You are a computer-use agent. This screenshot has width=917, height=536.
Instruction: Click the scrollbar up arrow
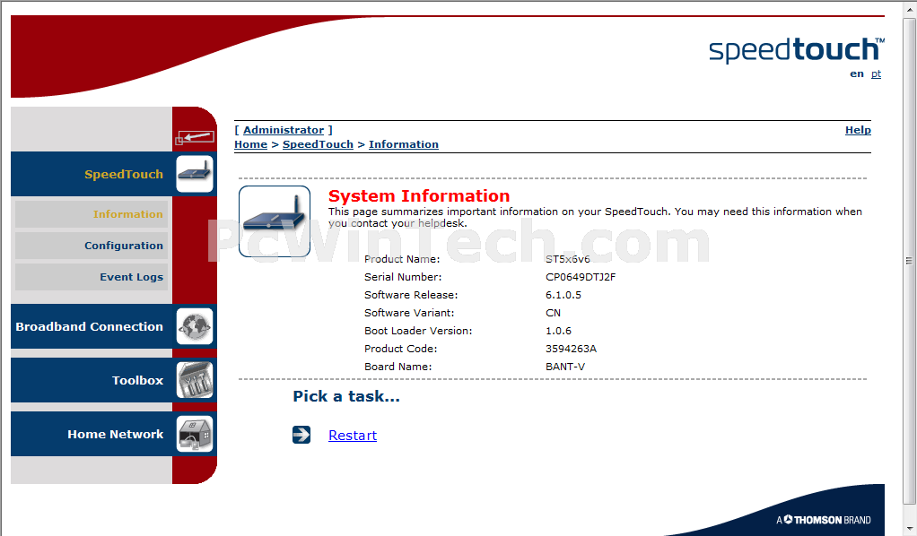(x=909, y=7)
